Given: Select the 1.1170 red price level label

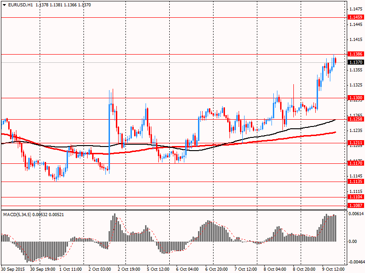Looking at the screenshot, I should [x=355, y=163].
